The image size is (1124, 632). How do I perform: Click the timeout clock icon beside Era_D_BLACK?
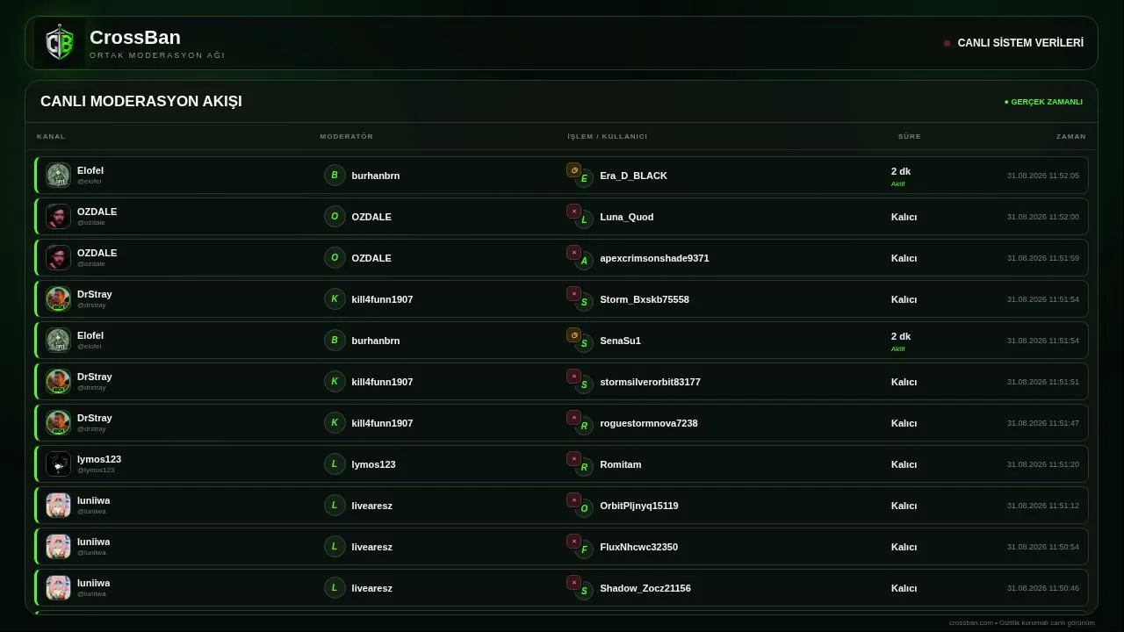point(573,170)
